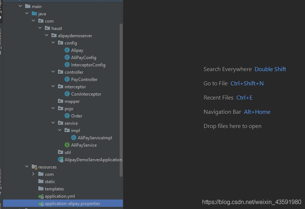Click the Double Shift shortcut hint
The width and height of the screenshot is (305, 209).
click(270, 69)
